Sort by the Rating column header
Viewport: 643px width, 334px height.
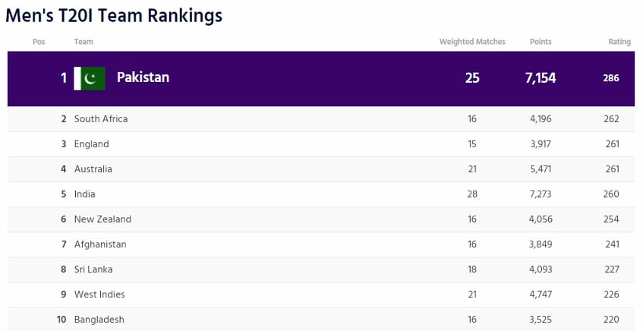[619, 42]
